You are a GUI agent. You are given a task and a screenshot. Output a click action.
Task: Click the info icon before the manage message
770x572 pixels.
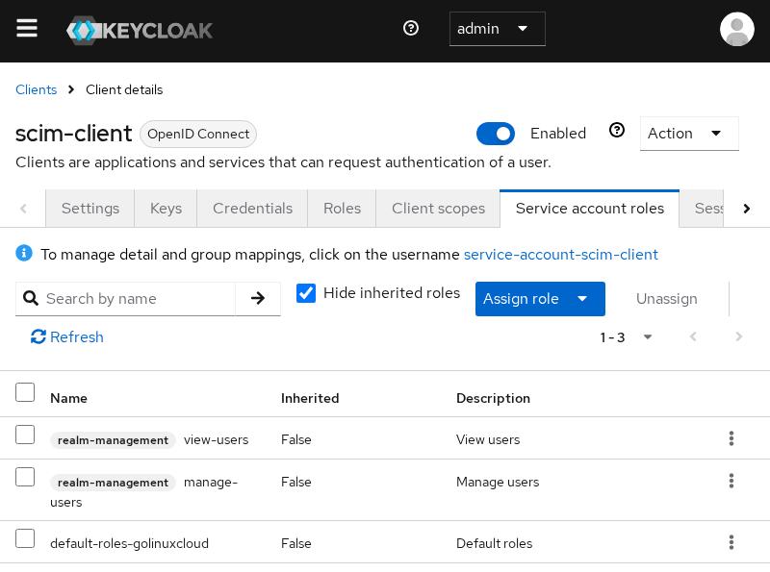(x=24, y=253)
